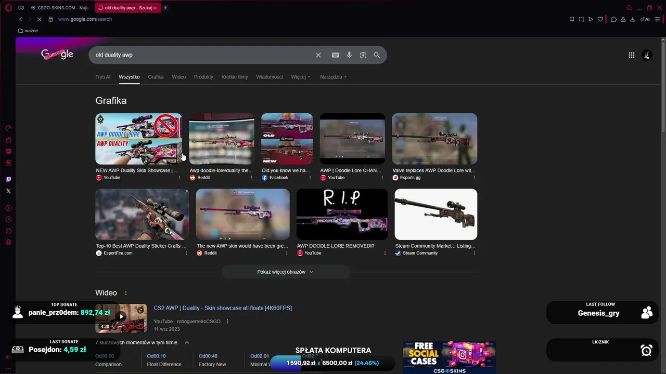Search by image with Google Lens
Viewport: 666px width, 374px height.
click(363, 55)
